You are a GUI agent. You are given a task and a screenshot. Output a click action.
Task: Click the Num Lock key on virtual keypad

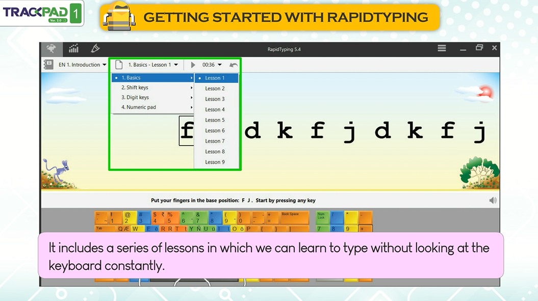tap(322, 217)
